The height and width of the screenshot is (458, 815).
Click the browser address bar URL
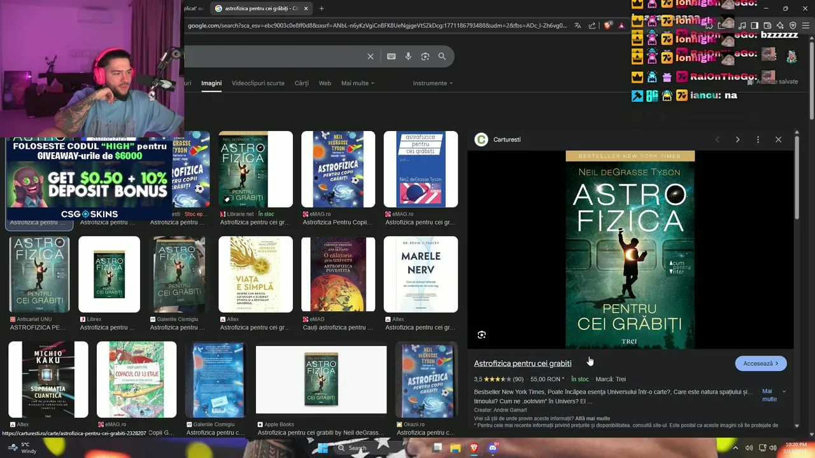point(377,25)
